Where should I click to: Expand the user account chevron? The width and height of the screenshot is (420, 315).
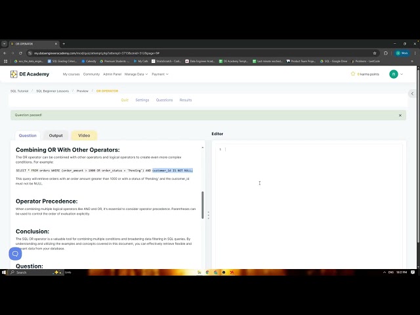click(402, 74)
